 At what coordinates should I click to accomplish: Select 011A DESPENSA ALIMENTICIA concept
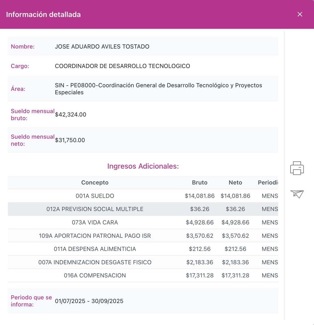pos(95,249)
